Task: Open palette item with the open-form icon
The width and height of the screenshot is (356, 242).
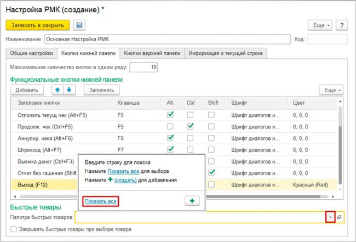Action: pyautogui.click(x=339, y=217)
